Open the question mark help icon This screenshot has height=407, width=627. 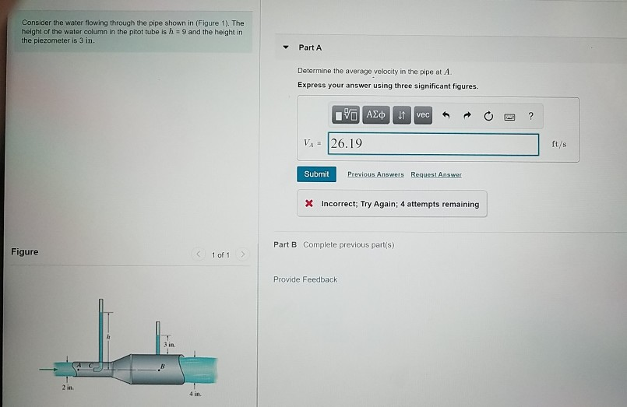pos(530,116)
